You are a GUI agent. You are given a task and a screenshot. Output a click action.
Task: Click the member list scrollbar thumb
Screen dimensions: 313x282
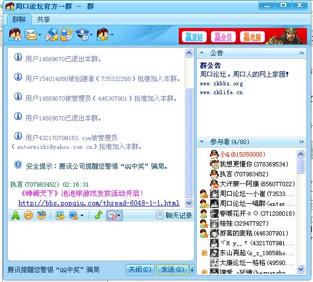click(300, 166)
